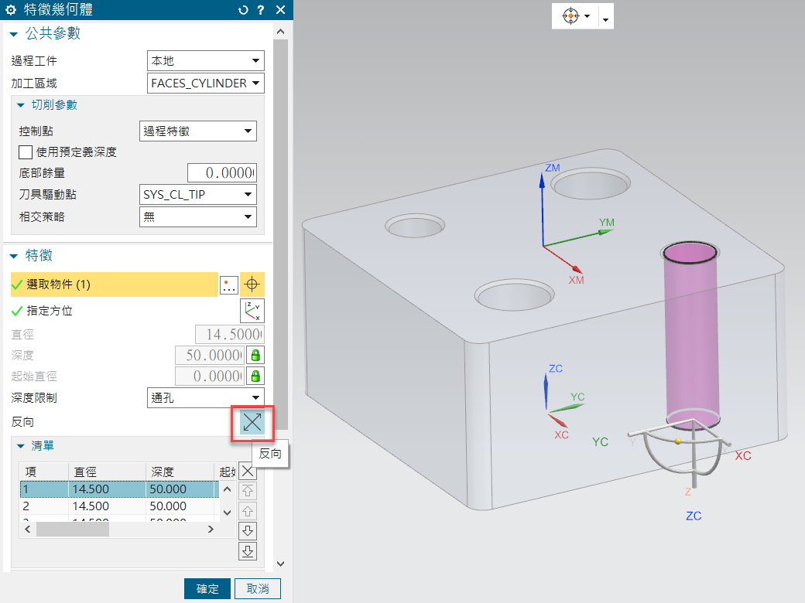Click the dialog scroll down arrow
805x603 pixels.
pyautogui.click(x=280, y=564)
